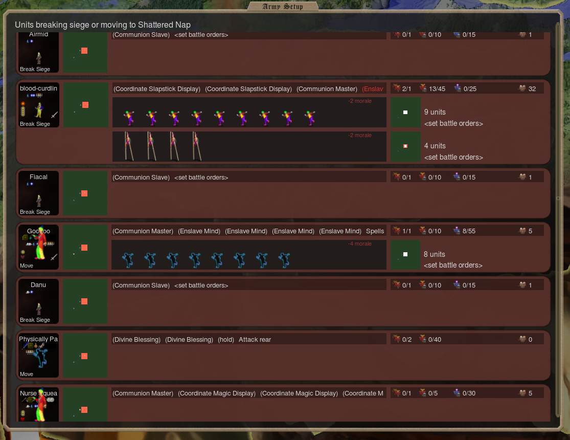
Task: Click the helmet icon in Physically Pa's row
Action: coord(522,339)
